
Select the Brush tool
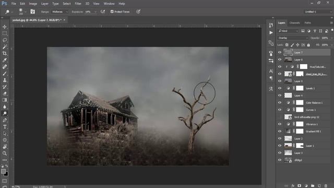pyautogui.click(x=5, y=73)
